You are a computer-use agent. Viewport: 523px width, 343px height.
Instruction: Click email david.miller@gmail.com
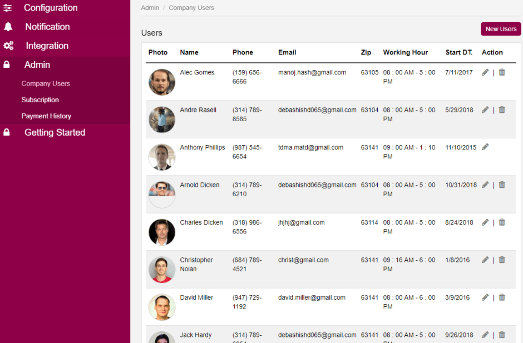coord(312,297)
